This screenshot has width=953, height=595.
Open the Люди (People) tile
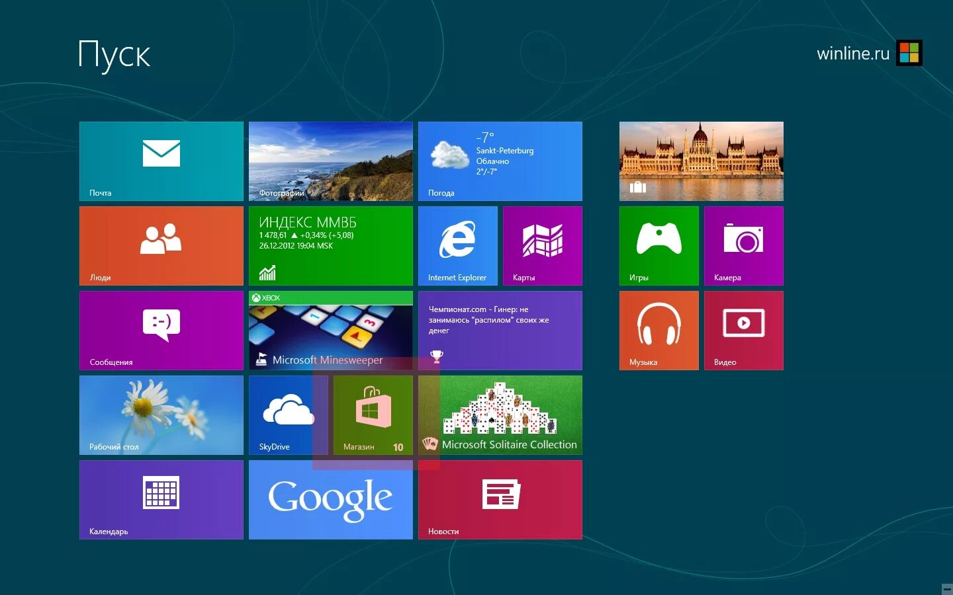(161, 245)
